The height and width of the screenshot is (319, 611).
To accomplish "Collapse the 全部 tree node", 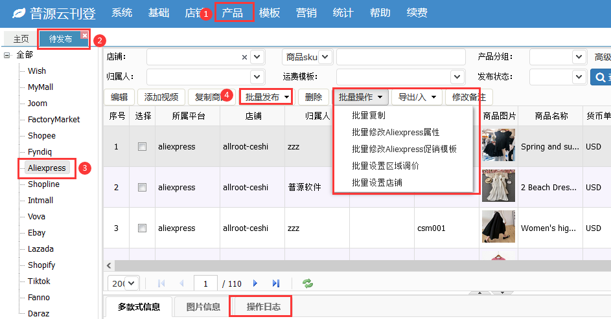I will click(x=6, y=55).
